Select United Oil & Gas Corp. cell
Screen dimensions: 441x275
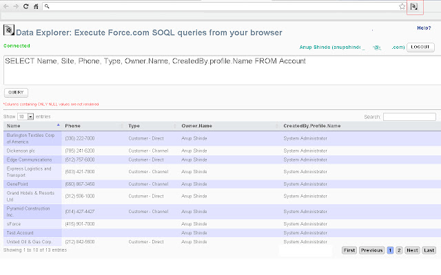[32, 241]
